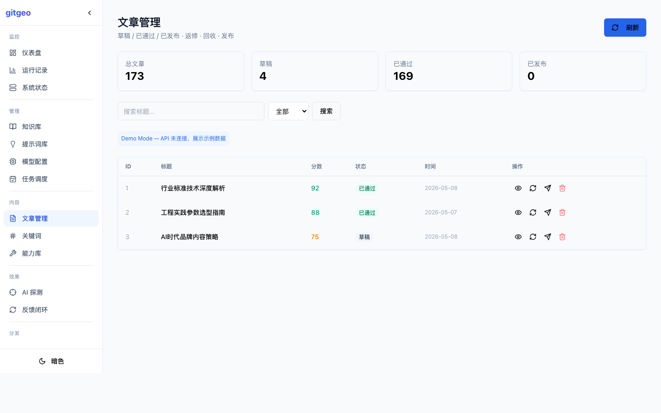The height and width of the screenshot is (413, 661).
Task: Click the 草稿 status badge in row 3
Action: (364, 237)
